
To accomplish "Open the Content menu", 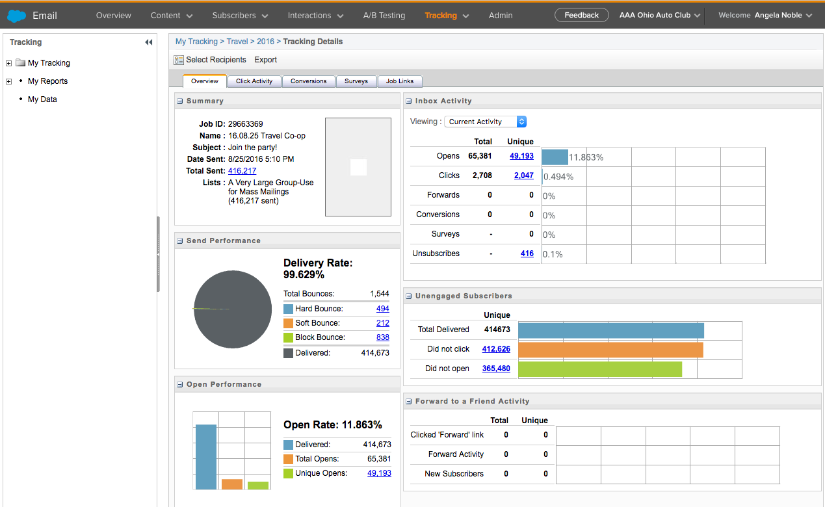I will 172,15.
